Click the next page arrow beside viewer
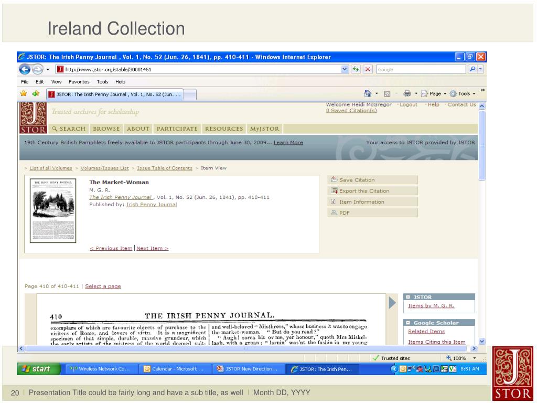This screenshot has width=537, height=403. pos(392,303)
